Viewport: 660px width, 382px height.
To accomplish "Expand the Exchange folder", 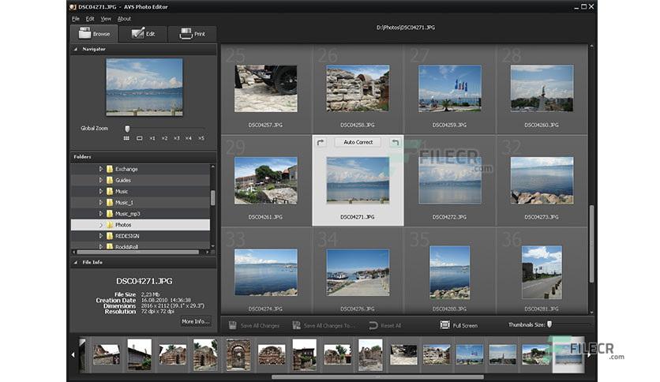I will point(100,169).
